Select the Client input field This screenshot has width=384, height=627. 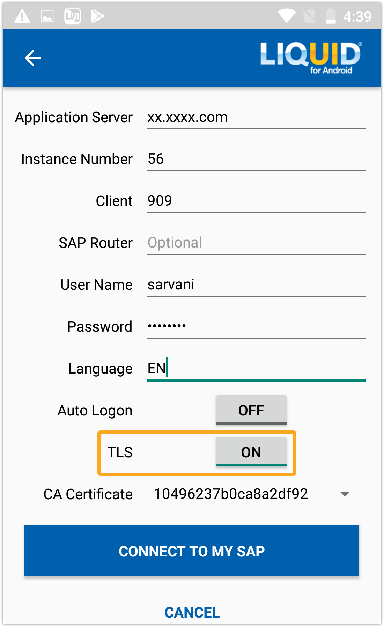pos(256,201)
